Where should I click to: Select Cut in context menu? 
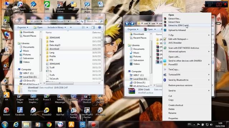coord(170,96)
